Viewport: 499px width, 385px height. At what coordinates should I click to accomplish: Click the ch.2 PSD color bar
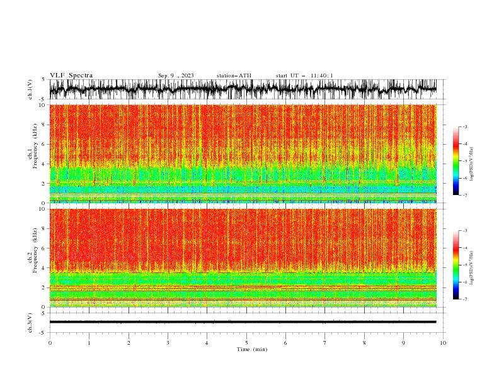tap(456, 265)
